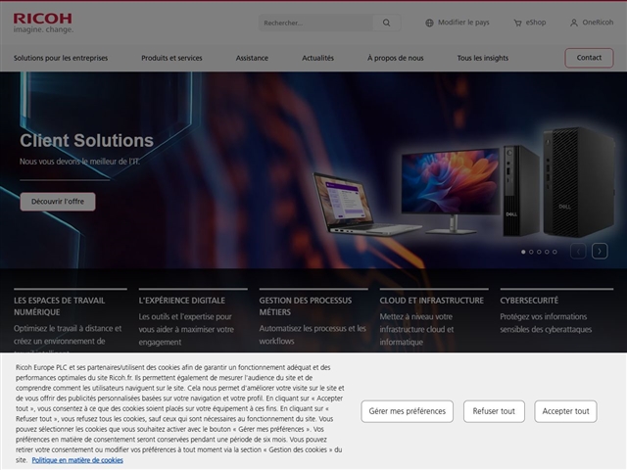Click the OneRicoh user profile icon
627x470 pixels.
tap(574, 23)
